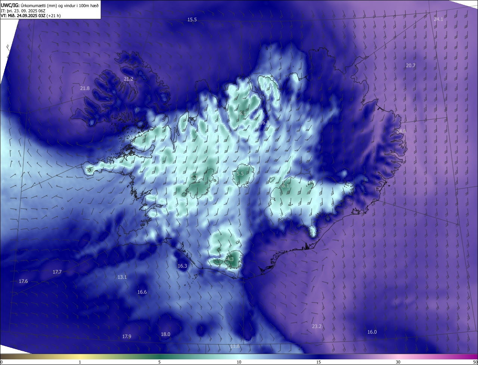Click the 13.1 value label on map

(x=122, y=277)
